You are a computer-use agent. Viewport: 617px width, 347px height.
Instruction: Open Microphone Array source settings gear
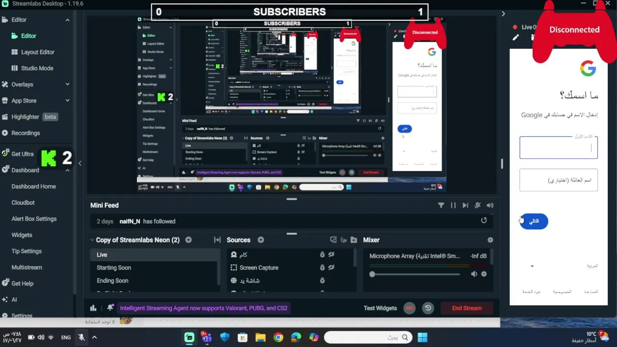(x=484, y=274)
